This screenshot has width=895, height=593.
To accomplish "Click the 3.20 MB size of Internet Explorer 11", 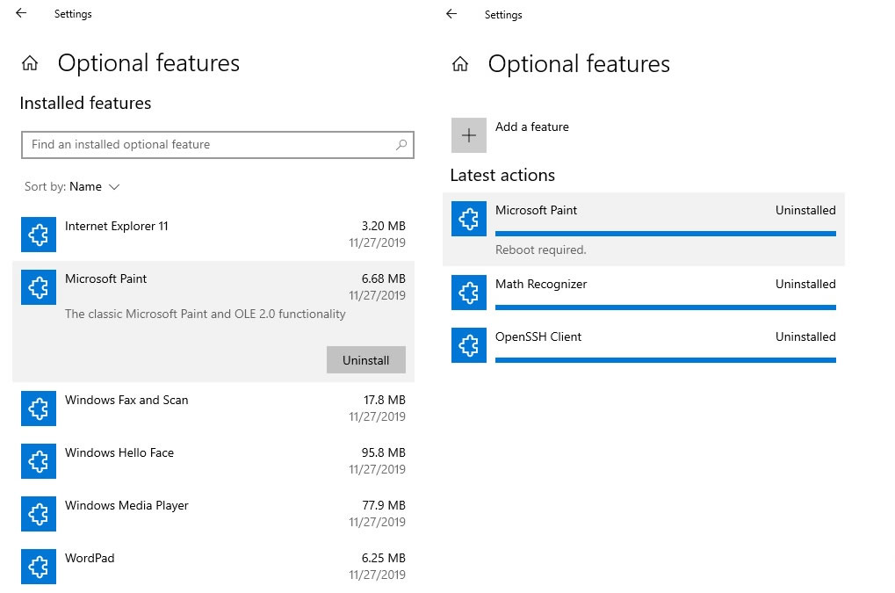I will point(384,226).
